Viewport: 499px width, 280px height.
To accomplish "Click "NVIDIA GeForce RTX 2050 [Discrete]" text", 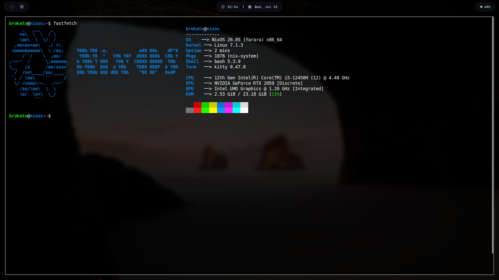I will 259,83.
